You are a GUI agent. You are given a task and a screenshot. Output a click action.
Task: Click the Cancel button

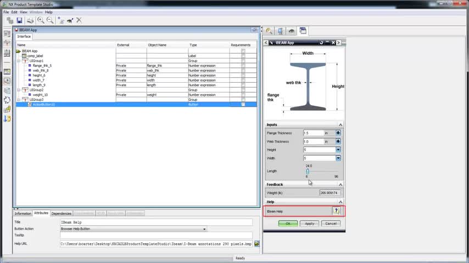point(331,224)
